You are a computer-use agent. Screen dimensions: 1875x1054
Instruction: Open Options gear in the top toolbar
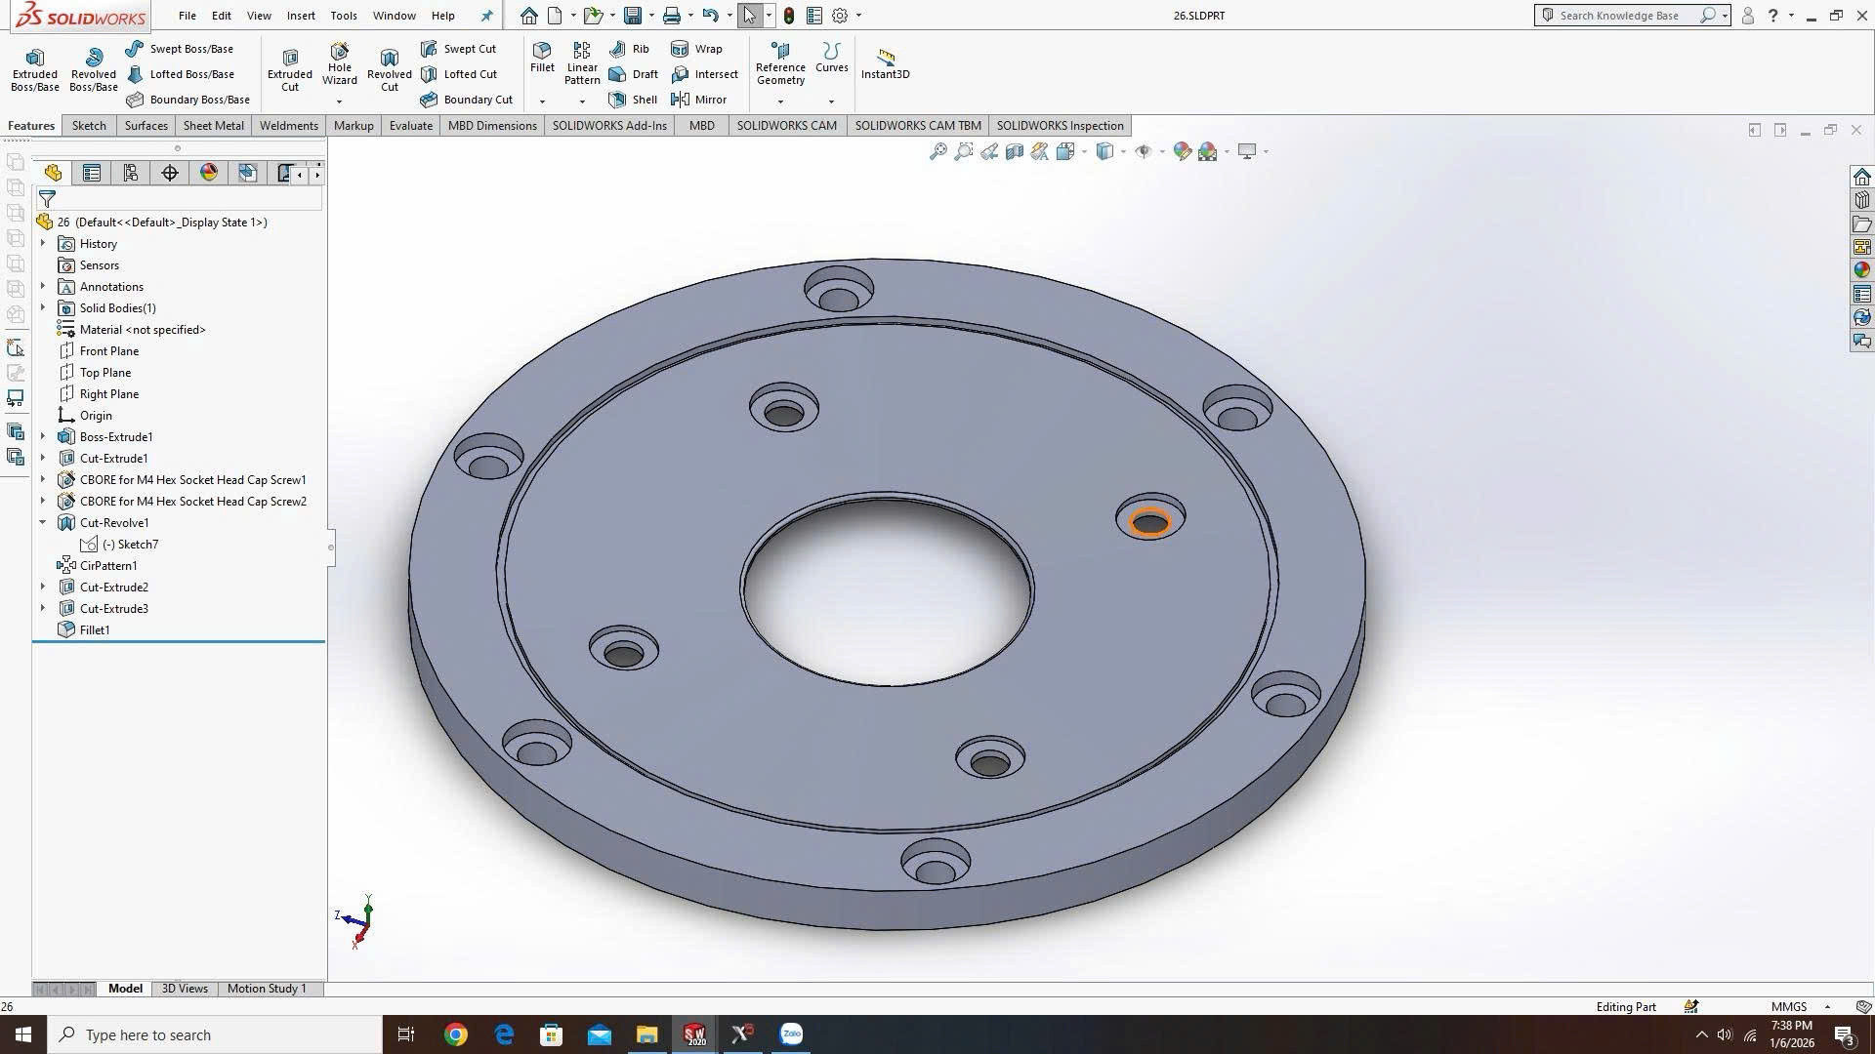(x=840, y=16)
